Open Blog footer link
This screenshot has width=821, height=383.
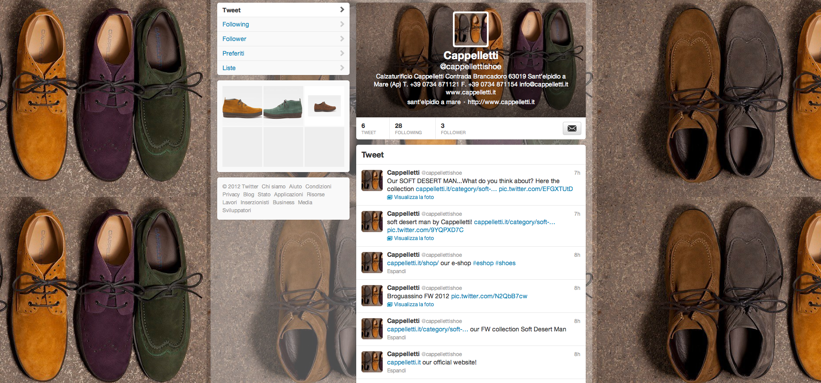point(249,195)
